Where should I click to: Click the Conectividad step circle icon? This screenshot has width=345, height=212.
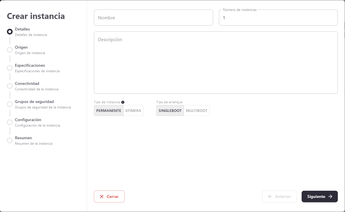(x=10, y=86)
